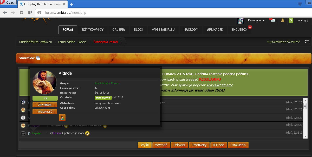Expand the Raxonade user dropdown

[x=256, y=20]
